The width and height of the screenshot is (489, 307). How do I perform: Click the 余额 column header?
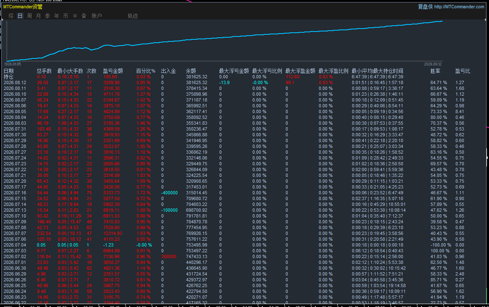(191, 71)
